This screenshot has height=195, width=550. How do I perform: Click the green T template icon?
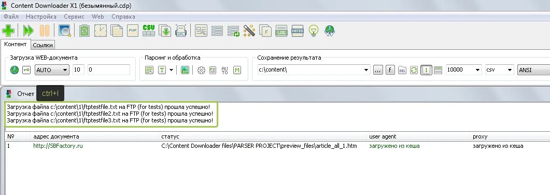[162, 70]
